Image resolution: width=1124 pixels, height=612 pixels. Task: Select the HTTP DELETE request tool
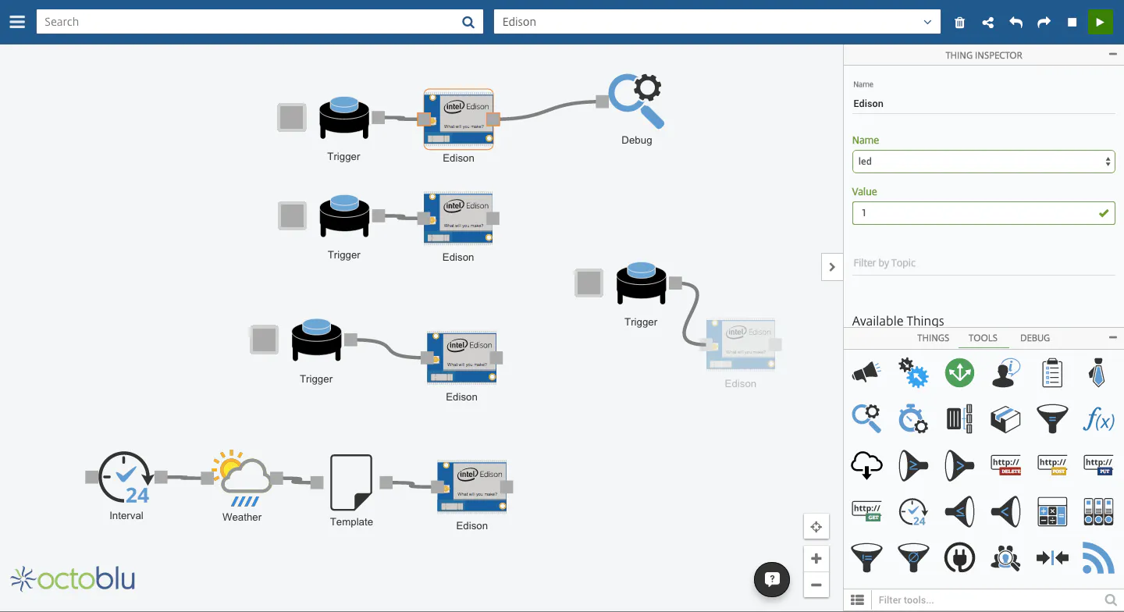click(x=1005, y=465)
